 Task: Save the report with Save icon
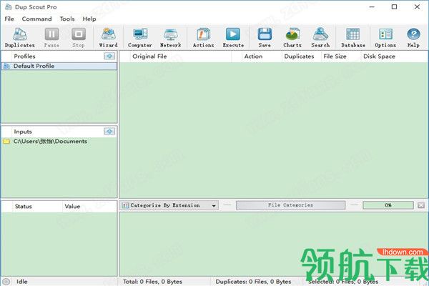click(265, 38)
